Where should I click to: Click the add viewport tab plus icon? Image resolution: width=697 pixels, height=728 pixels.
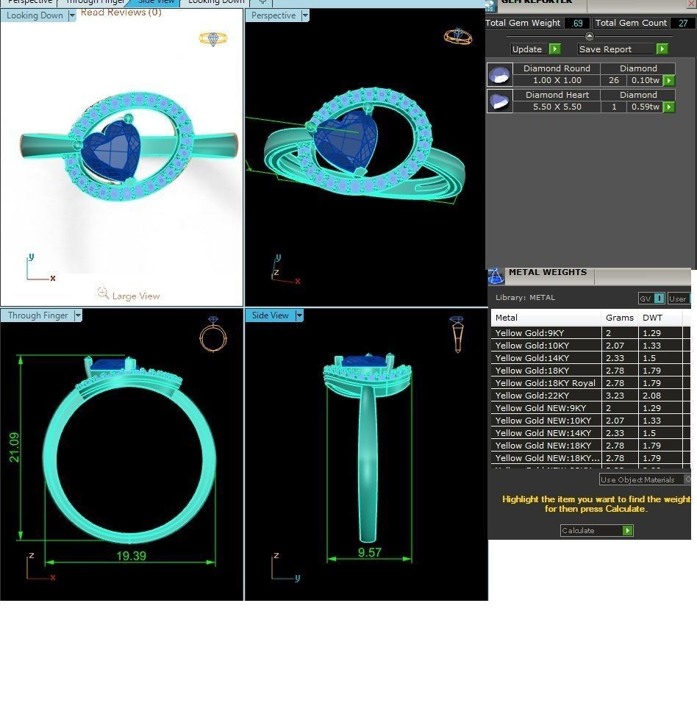tap(262, 2)
